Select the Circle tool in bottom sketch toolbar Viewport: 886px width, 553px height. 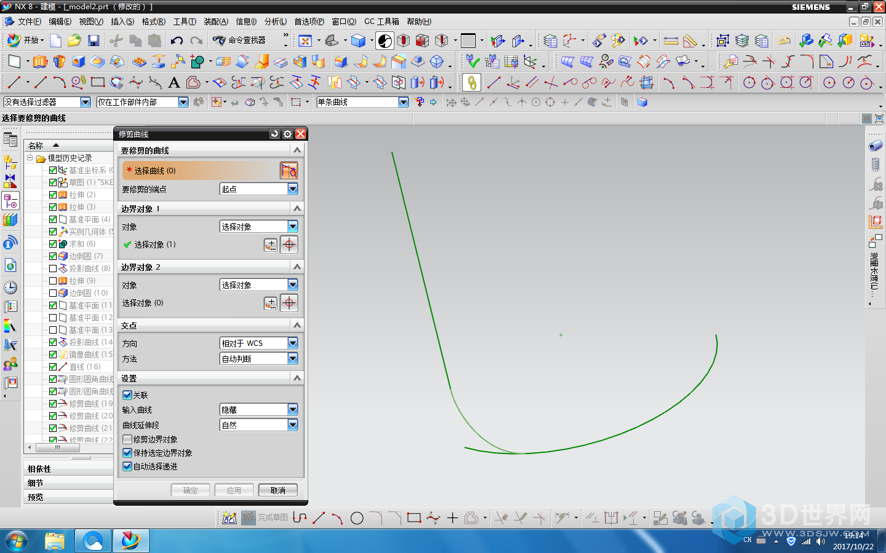click(x=357, y=518)
